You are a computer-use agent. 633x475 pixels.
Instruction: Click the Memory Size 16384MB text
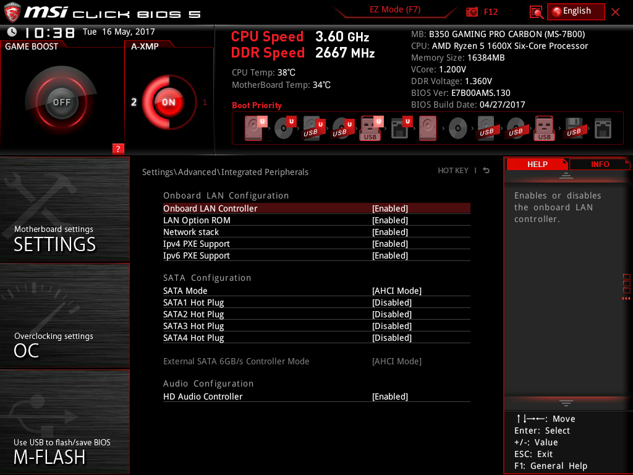[458, 58]
